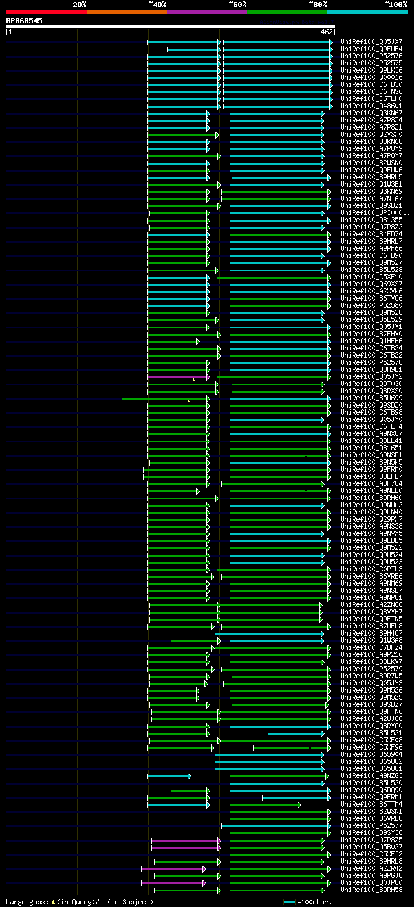Select UniRef100_A9NZG3 label

pyautogui.click(x=371, y=775)
